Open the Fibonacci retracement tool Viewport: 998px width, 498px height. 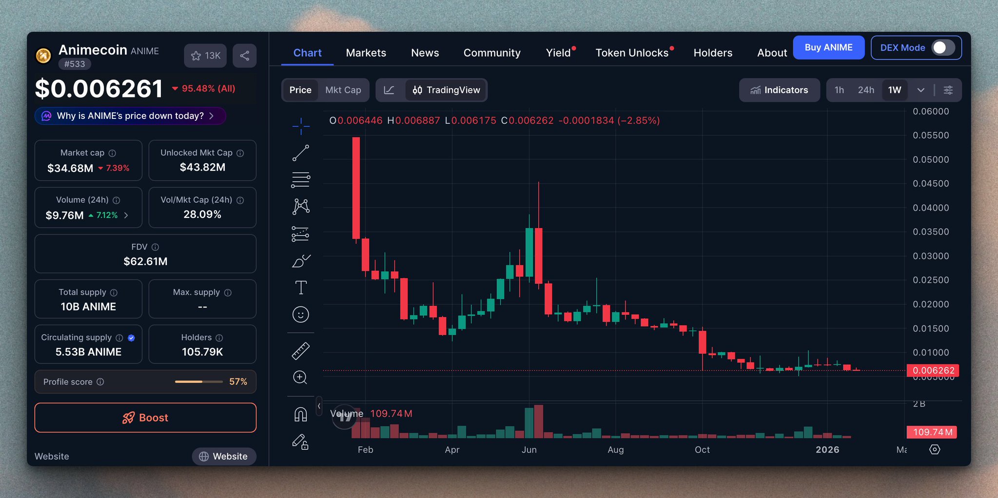click(301, 180)
